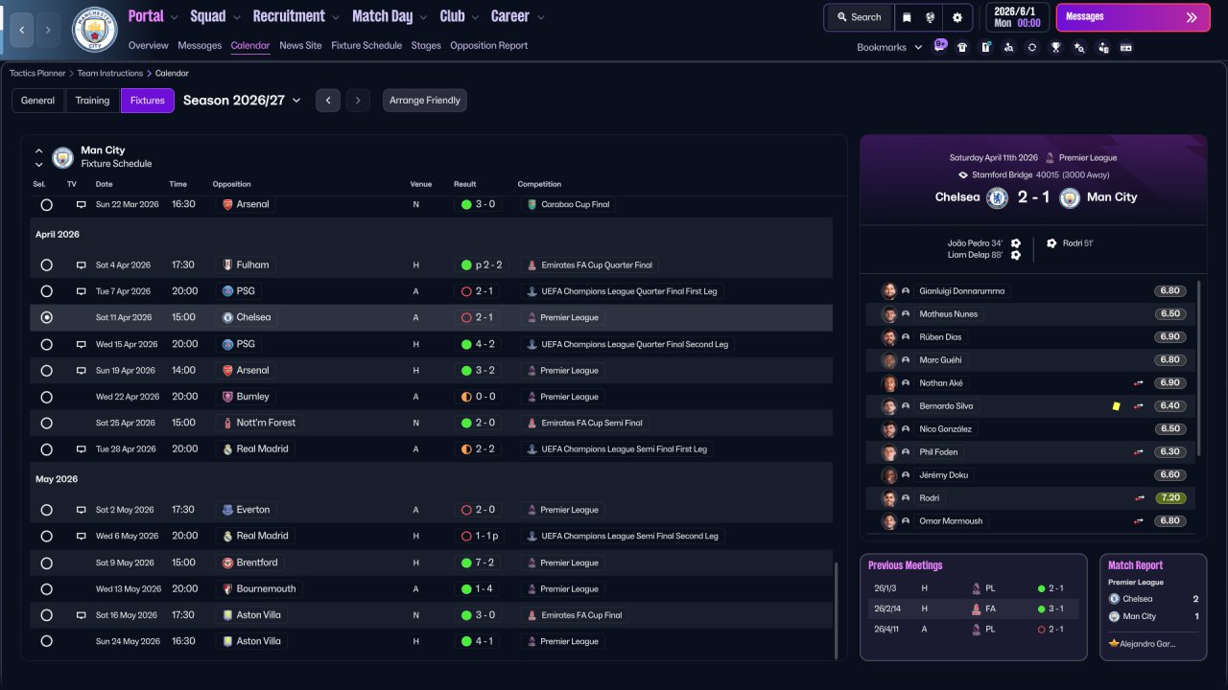Open the player search bookmark icon
The height and width of the screenshot is (690, 1228).
pyautogui.click(x=1008, y=47)
